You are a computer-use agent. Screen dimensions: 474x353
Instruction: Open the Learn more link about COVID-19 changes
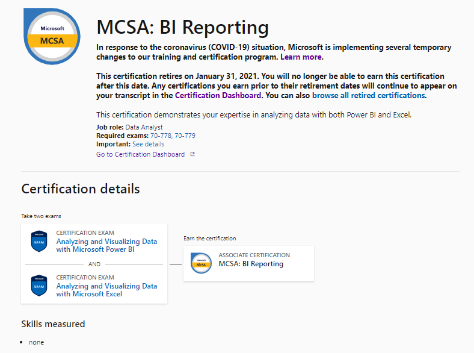pos(301,57)
